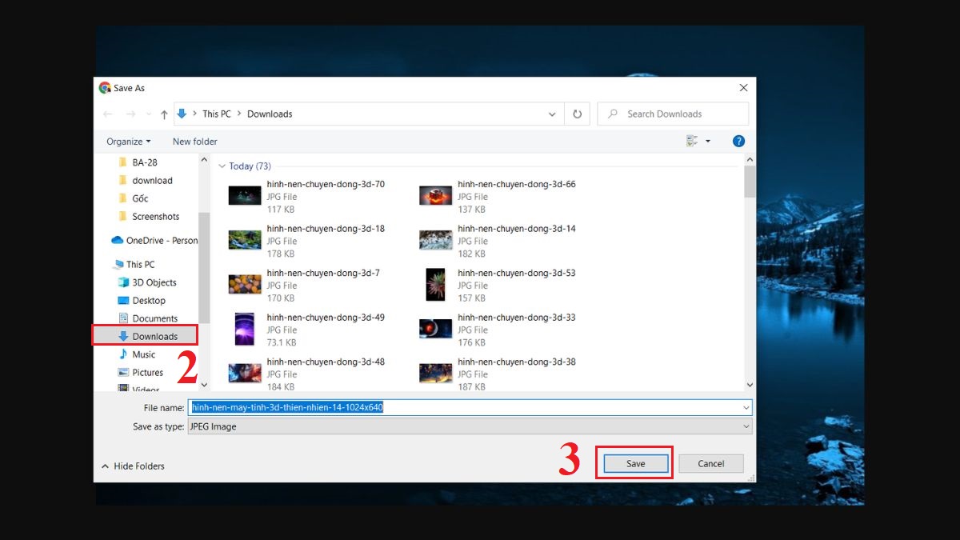Click the Back navigation arrow
This screenshot has width=960, height=540.
pyautogui.click(x=108, y=114)
